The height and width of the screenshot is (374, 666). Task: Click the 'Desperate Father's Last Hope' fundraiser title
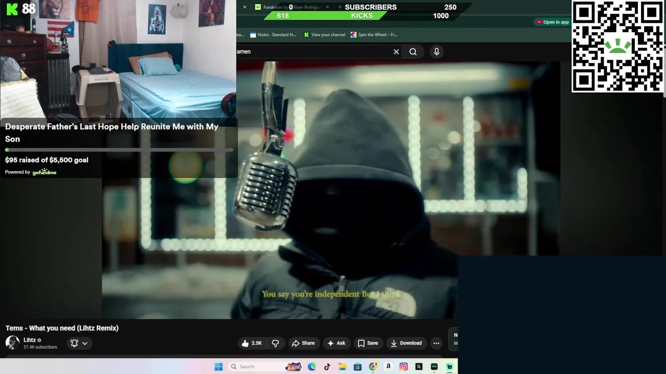(112, 132)
